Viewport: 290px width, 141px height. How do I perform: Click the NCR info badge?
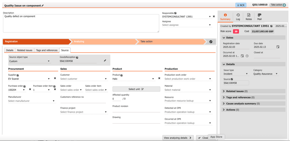point(241,5)
